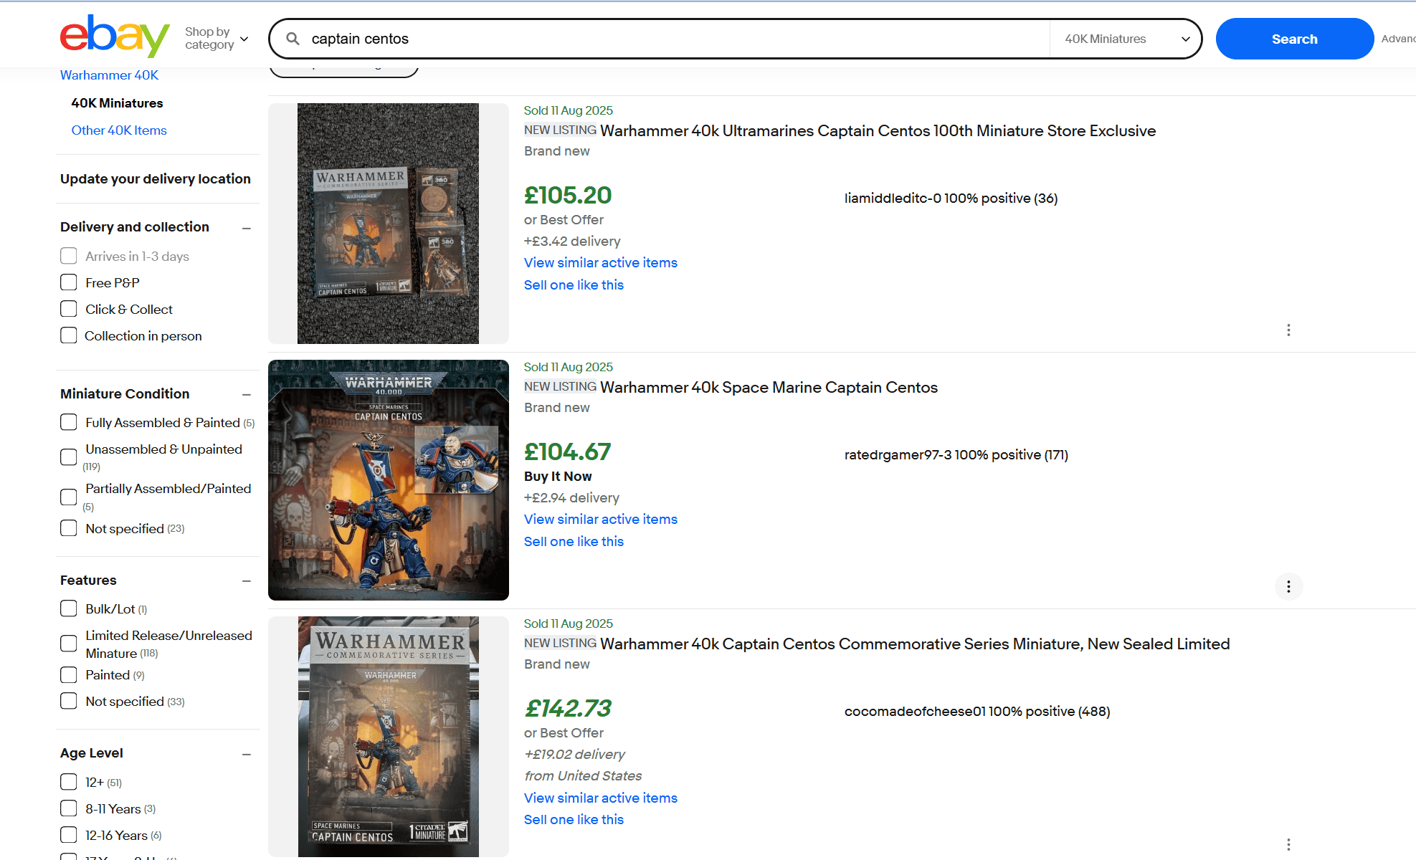This screenshot has height=860, width=1416.
Task: View similar active items for £104.67 listing
Action: pos(601,520)
